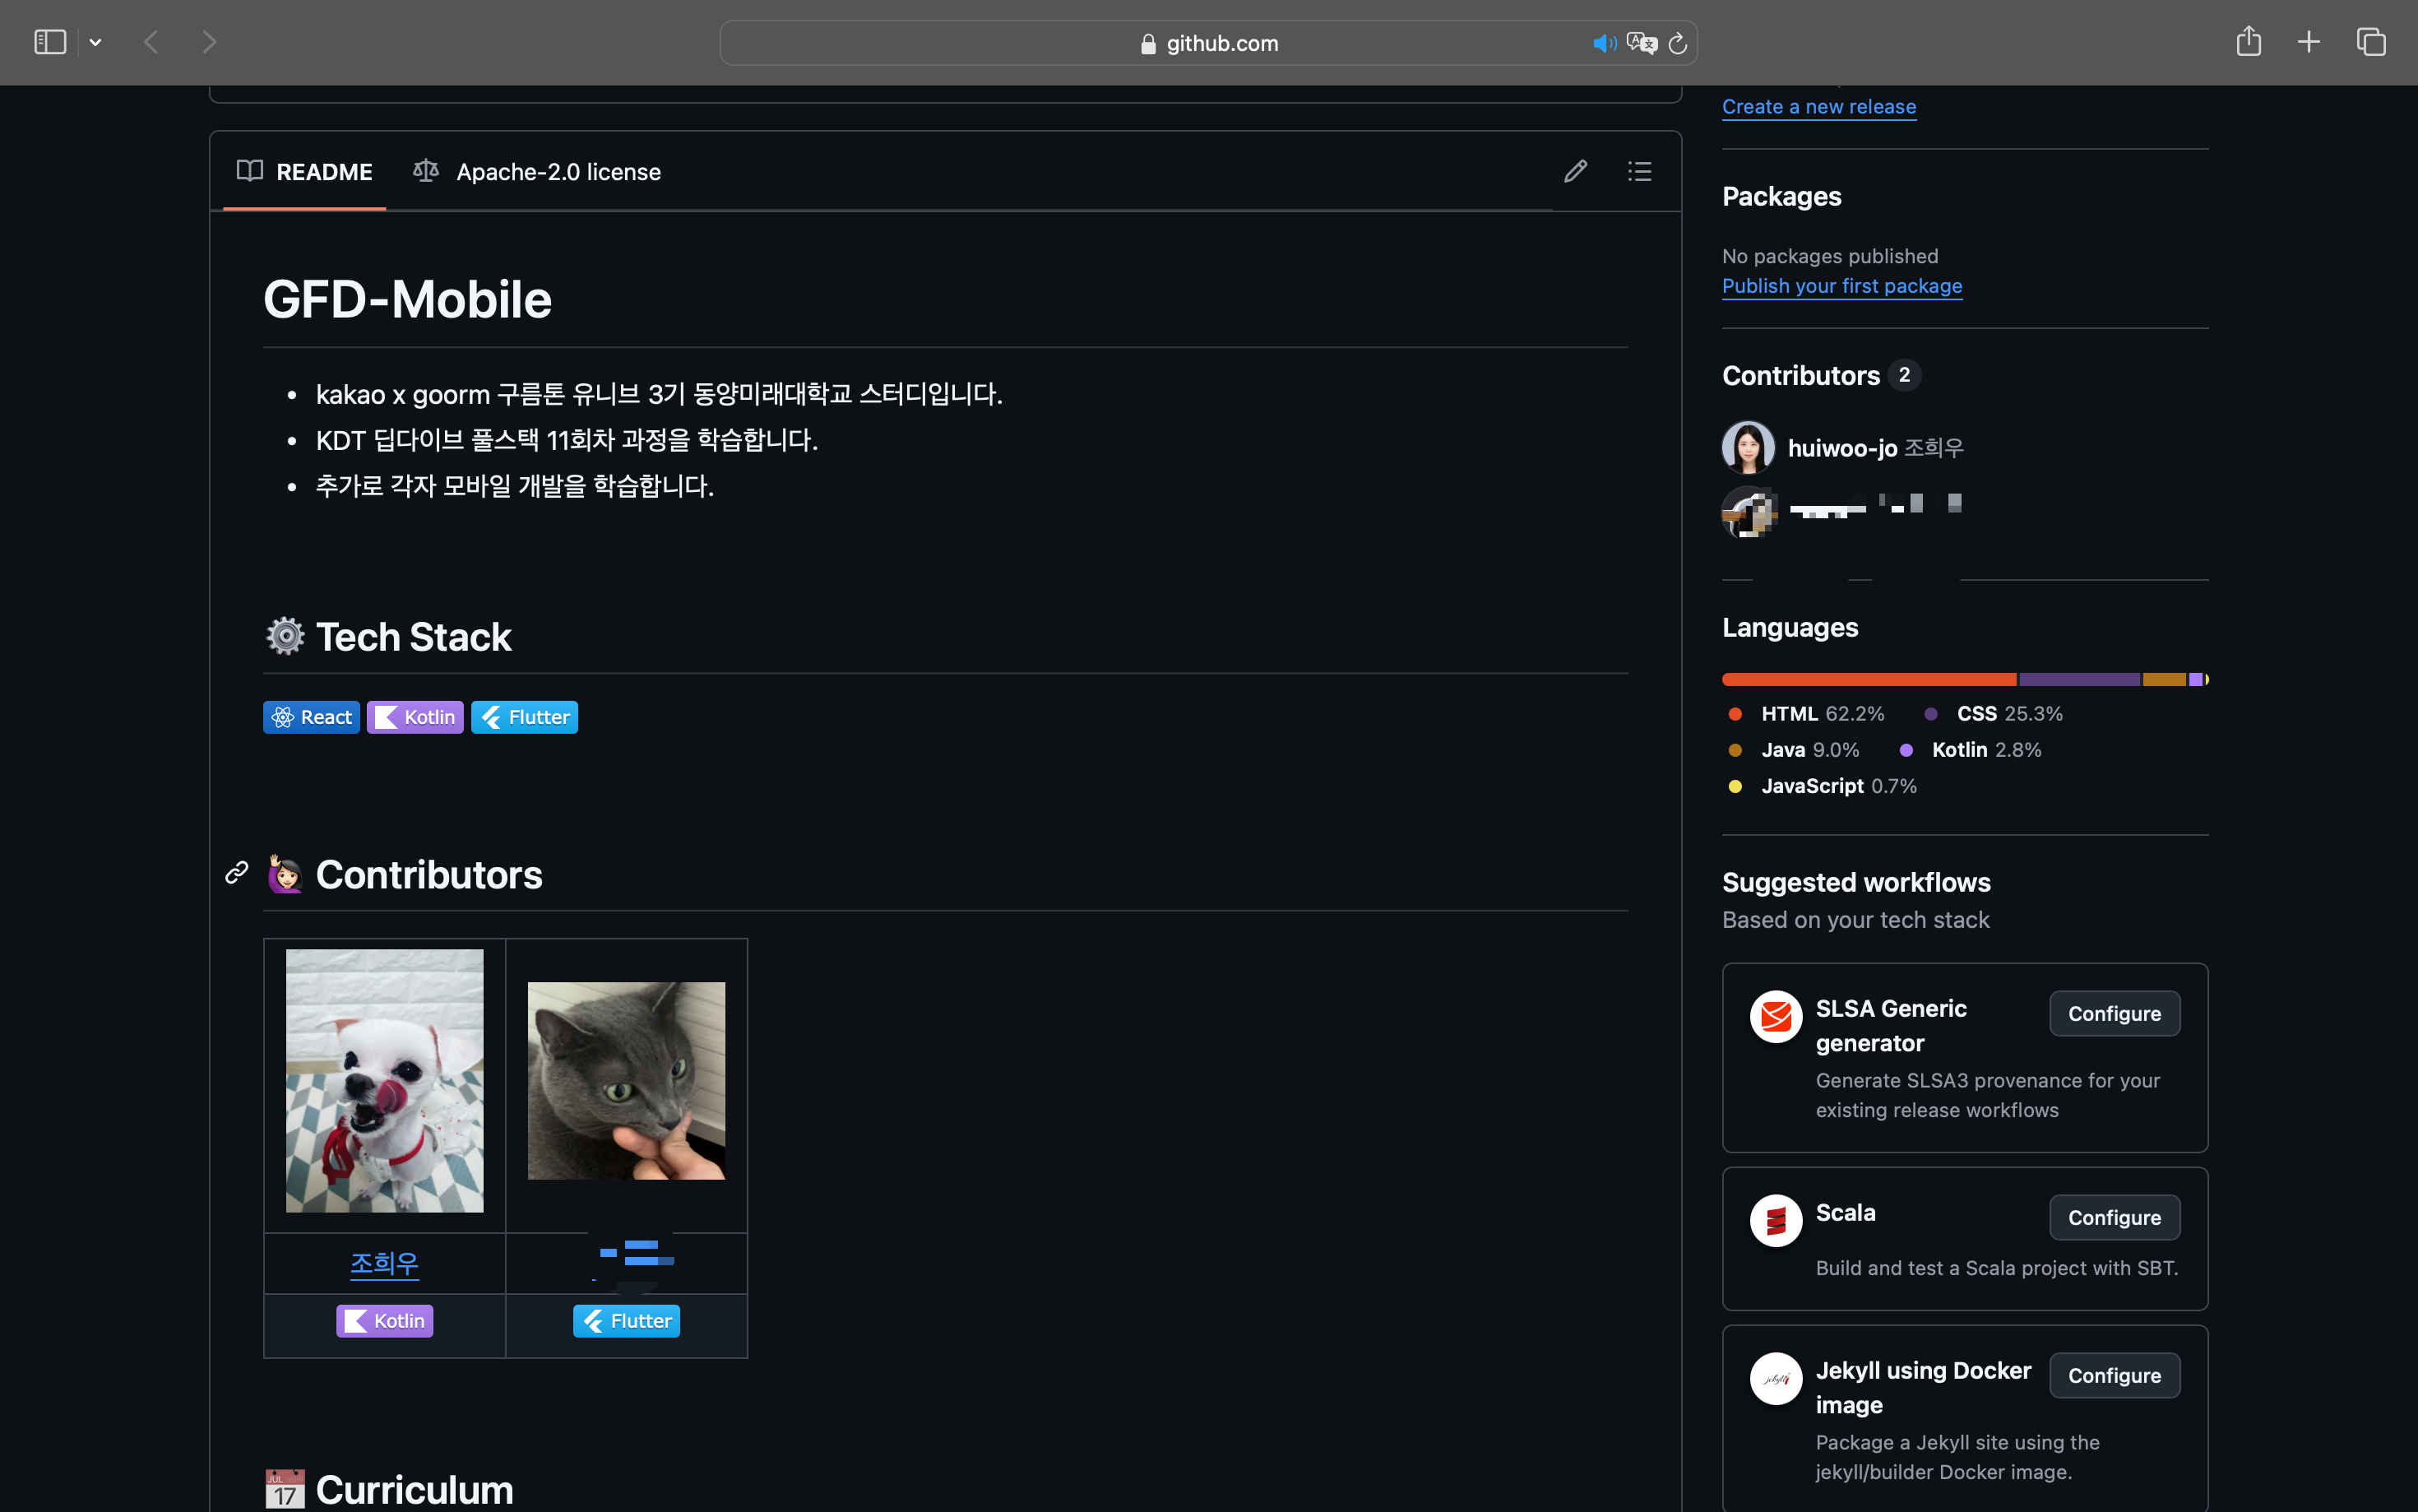
Task: Click the gray cat contributor photo
Action: pyautogui.click(x=626, y=1080)
